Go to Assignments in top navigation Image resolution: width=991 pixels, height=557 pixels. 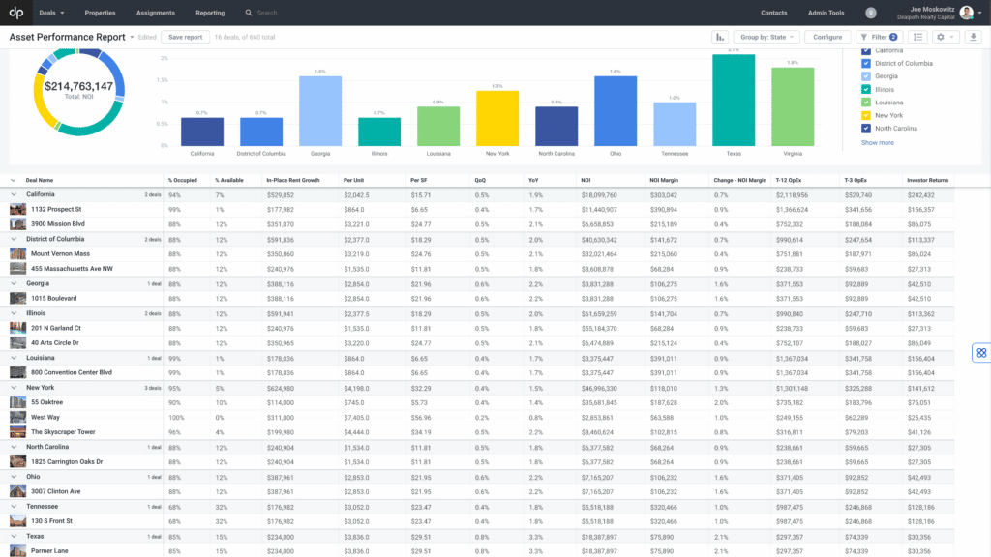point(156,13)
